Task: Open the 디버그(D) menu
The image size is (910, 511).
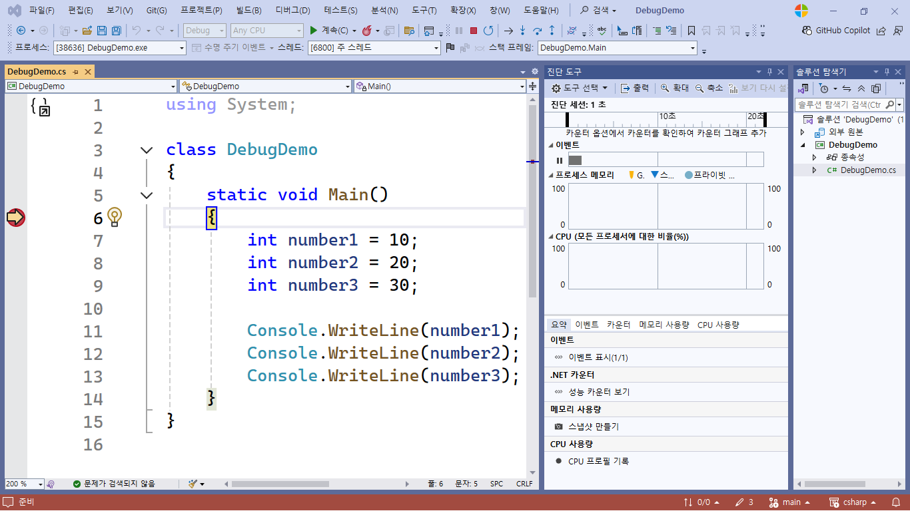Action: point(292,11)
